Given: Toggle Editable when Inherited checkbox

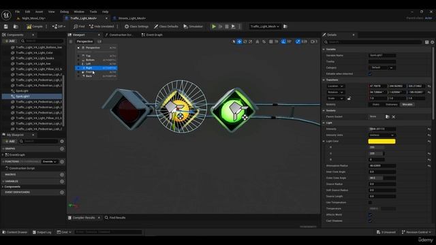Looking at the screenshot, I should (x=370, y=74).
